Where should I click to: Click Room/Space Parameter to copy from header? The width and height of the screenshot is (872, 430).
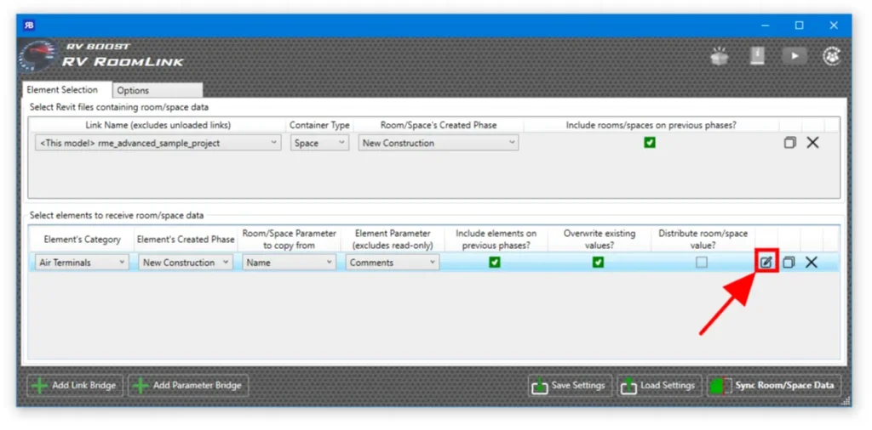tap(290, 239)
